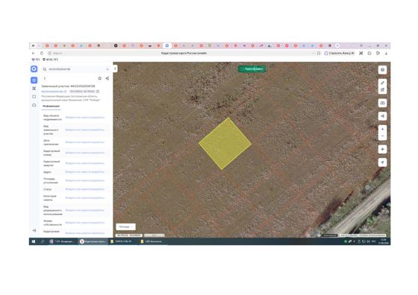Clear the search field with the X
The height and width of the screenshot is (295, 418).
pos(107,69)
